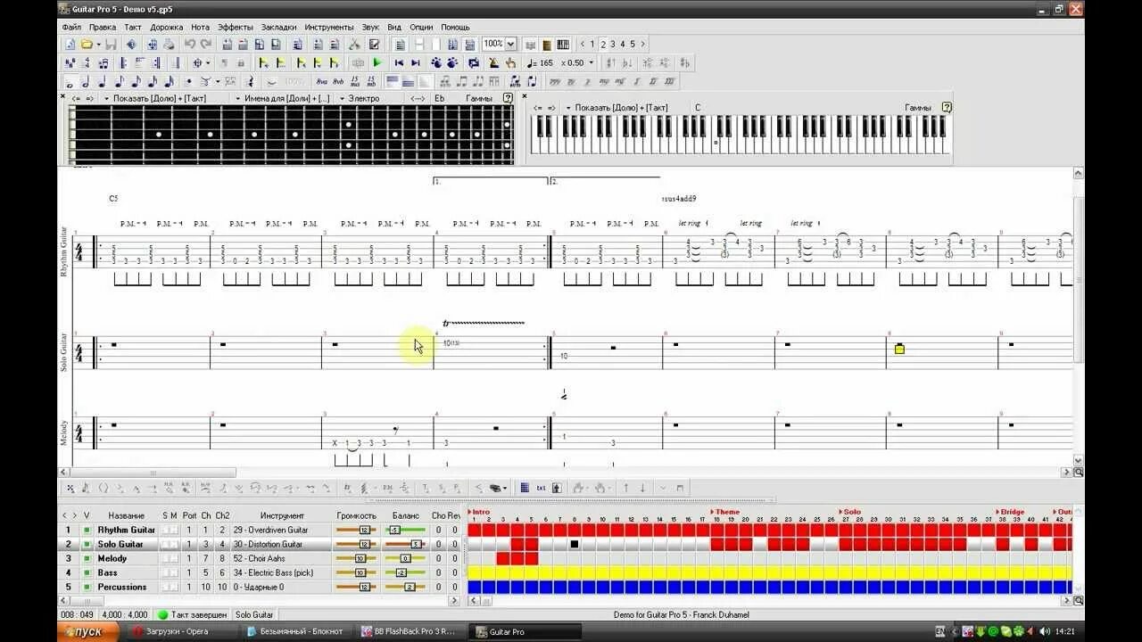Image resolution: width=1142 pixels, height=642 pixels.
Task: Mute the Rhythm Guitar track
Action: tap(174, 530)
